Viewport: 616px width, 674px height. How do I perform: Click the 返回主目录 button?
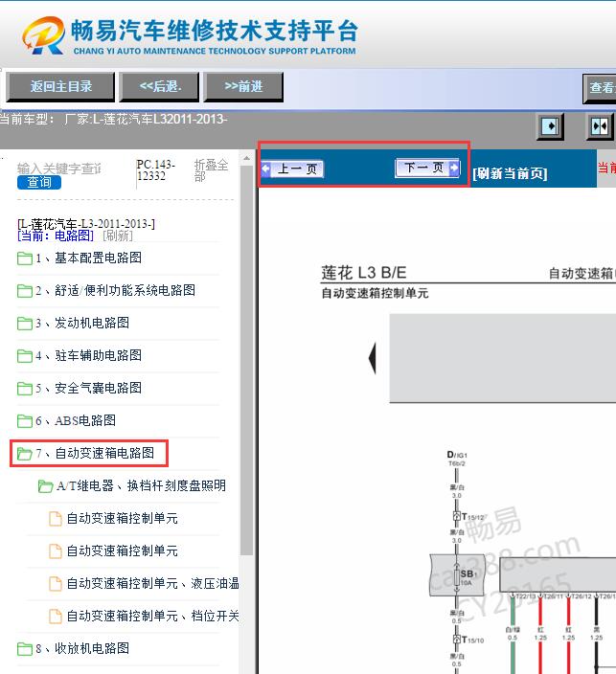60,87
